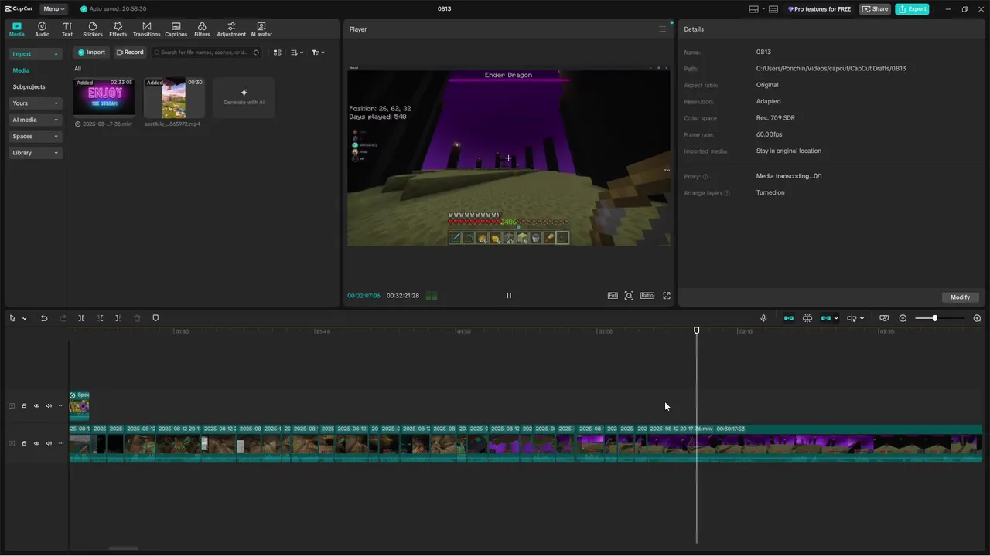This screenshot has width=990, height=556.
Task: Click the player scan/focus frame icon
Action: pyautogui.click(x=629, y=296)
